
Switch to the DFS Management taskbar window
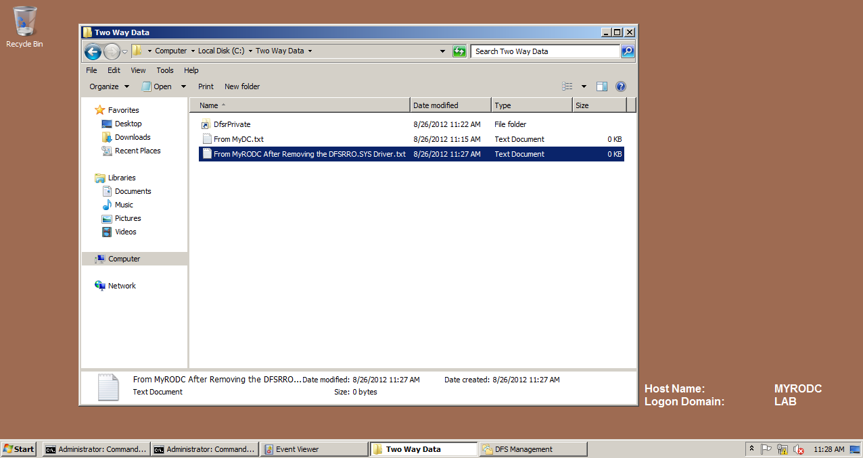(x=533, y=449)
